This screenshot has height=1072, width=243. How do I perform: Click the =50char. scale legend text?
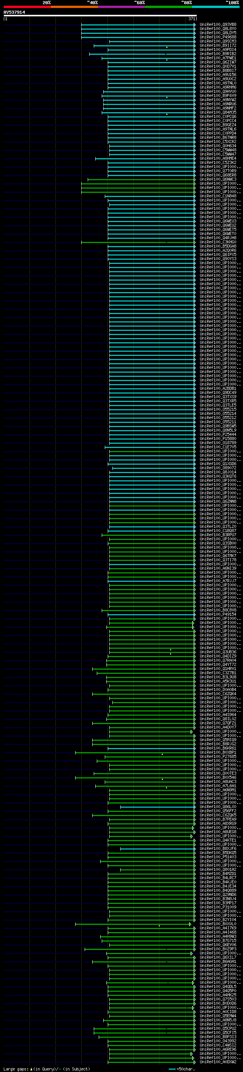click(x=186, y=1069)
